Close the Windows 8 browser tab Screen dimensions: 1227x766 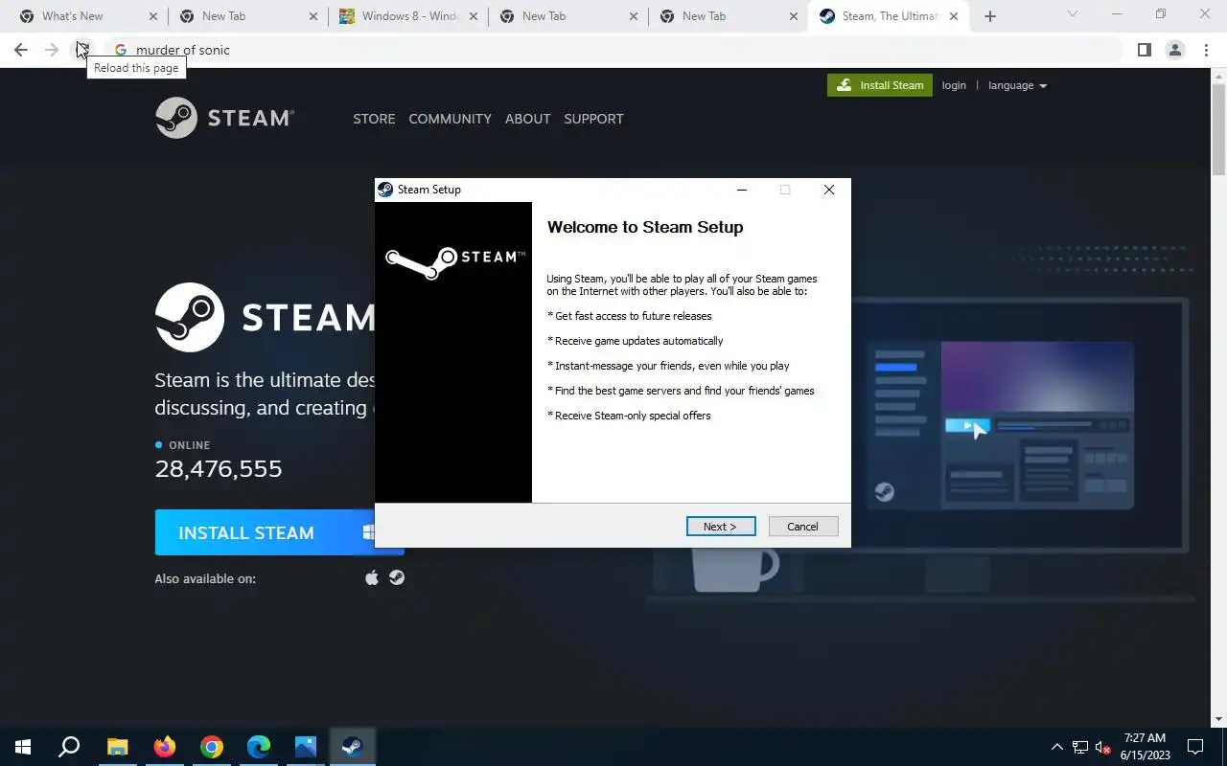[x=473, y=16]
